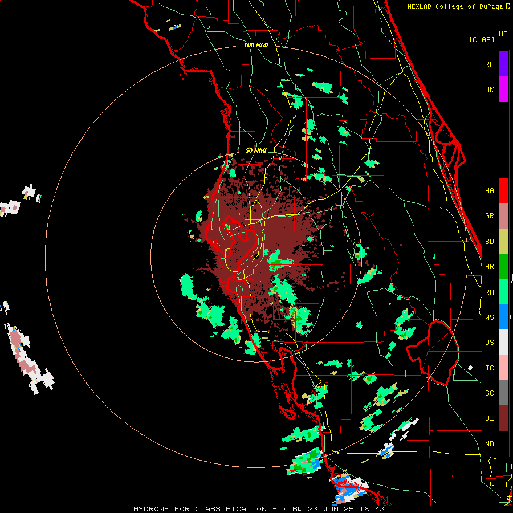Screen dimensions: 513x513
Task: Click the HA red legend swatch
Action: [x=503, y=190]
